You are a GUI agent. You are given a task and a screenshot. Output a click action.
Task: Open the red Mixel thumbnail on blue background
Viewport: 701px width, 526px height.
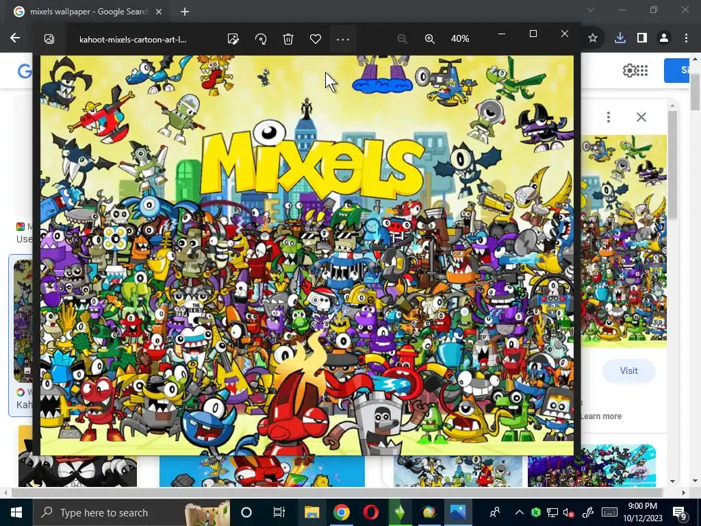[262, 471]
